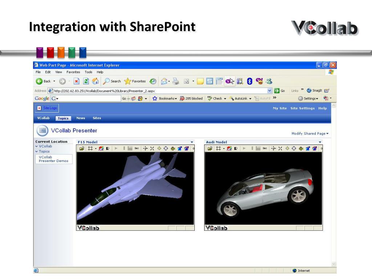Click the pan arrows icon in F15 Model toolbar
The image size is (372, 279).
(x=145, y=149)
